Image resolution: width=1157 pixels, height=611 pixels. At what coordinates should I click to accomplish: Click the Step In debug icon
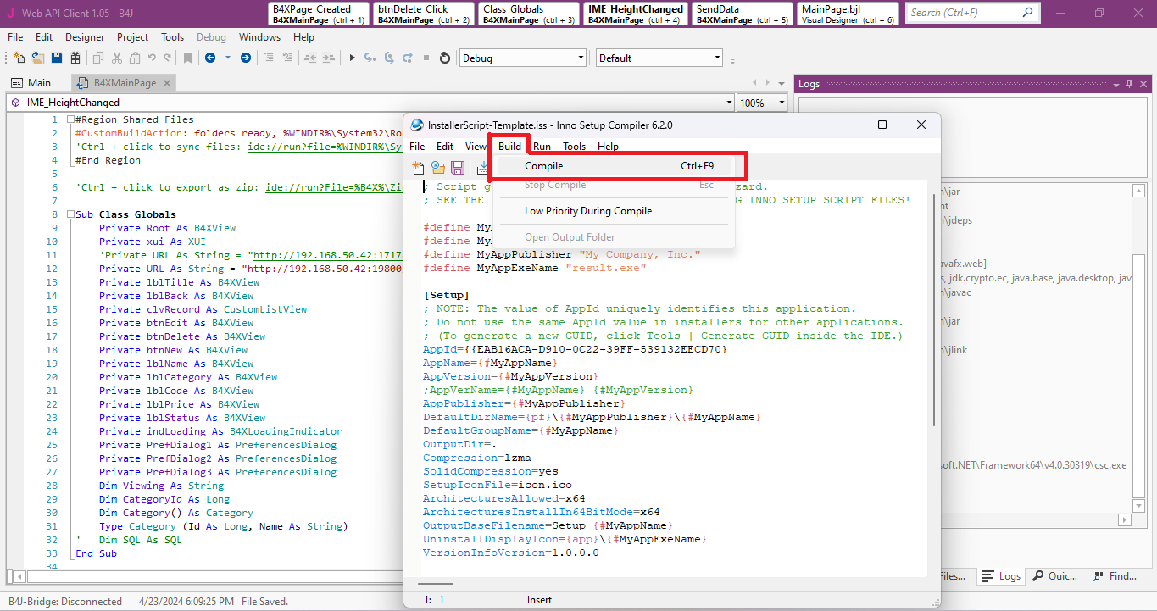pos(370,58)
